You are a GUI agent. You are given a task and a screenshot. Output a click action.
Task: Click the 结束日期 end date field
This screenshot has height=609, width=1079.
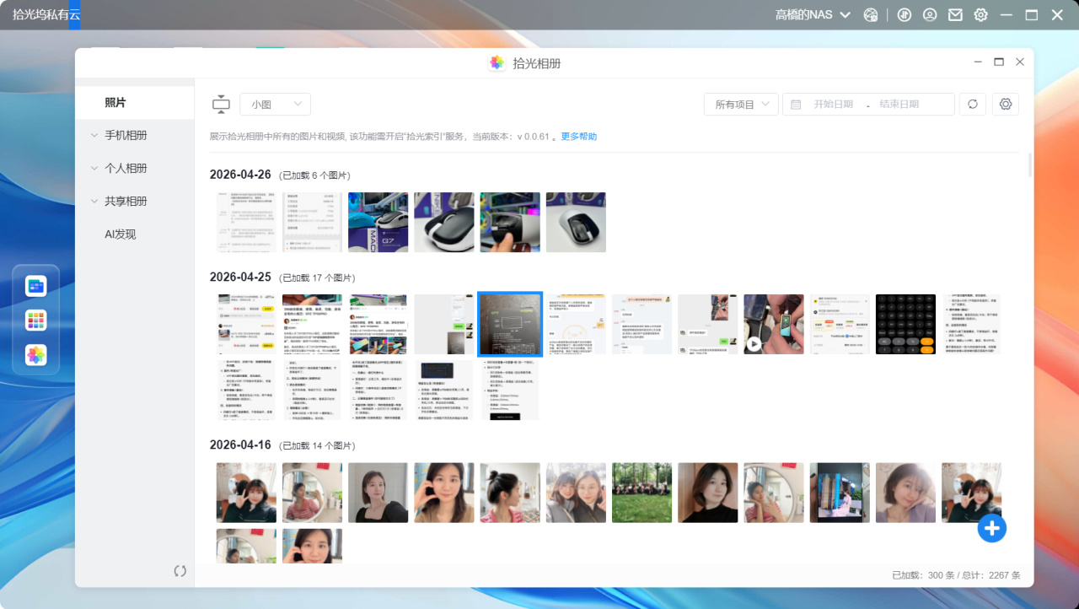[899, 104]
